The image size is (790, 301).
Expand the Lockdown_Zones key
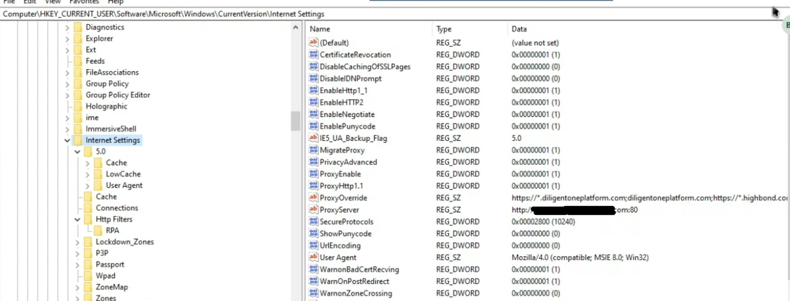78,243
